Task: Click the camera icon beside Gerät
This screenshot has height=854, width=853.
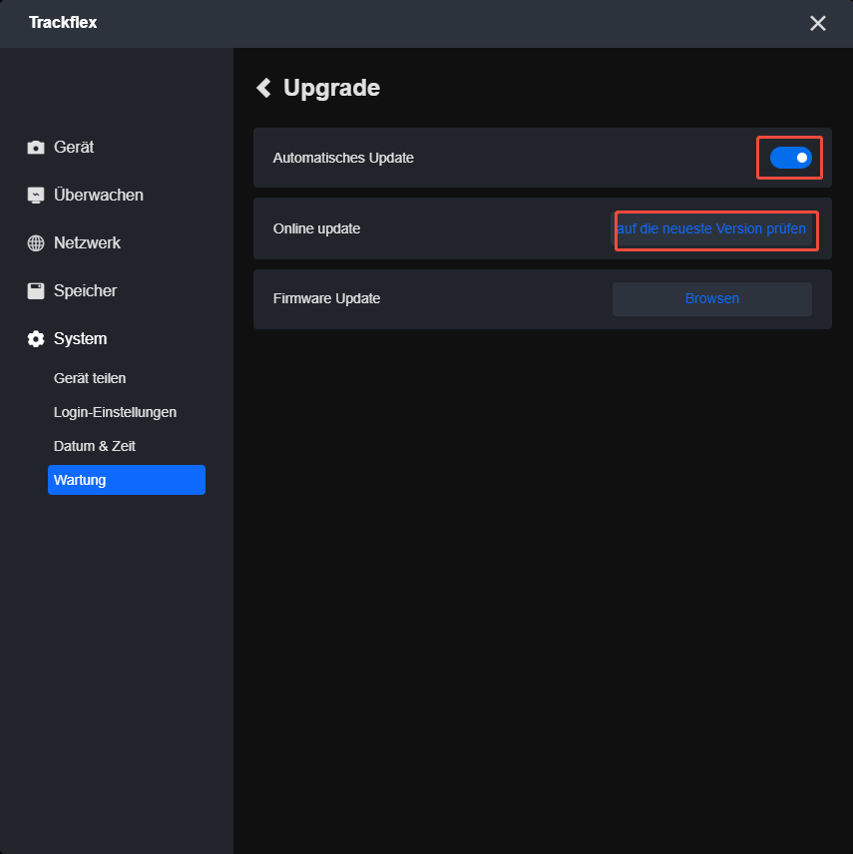Action: (36, 147)
